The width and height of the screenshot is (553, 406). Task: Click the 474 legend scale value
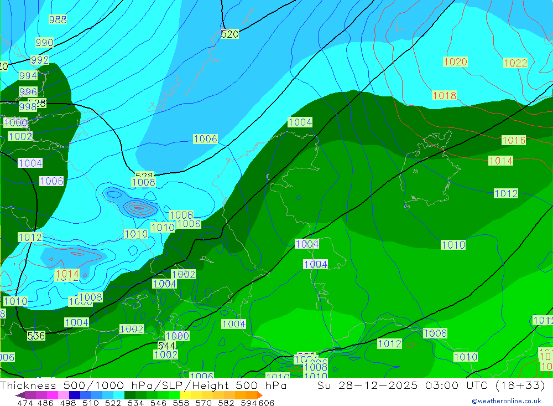coord(25,403)
